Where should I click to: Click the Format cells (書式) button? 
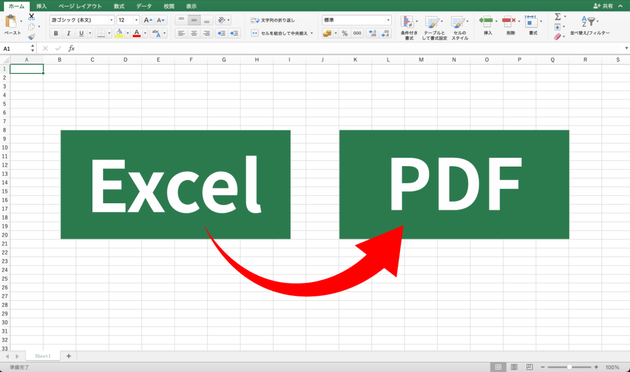[x=533, y=25]
